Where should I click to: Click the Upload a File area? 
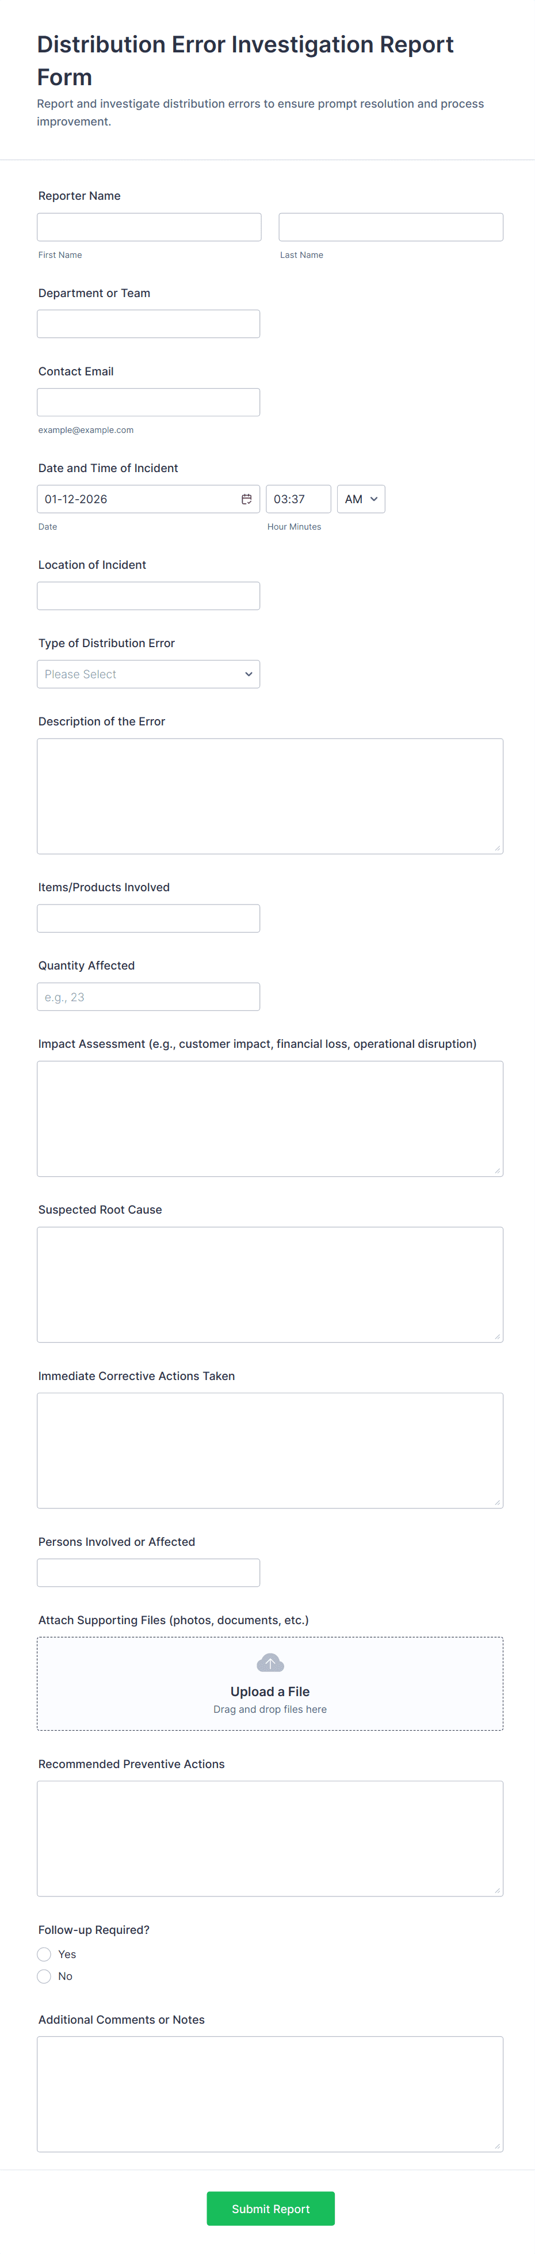click(x=270, y=1683)
